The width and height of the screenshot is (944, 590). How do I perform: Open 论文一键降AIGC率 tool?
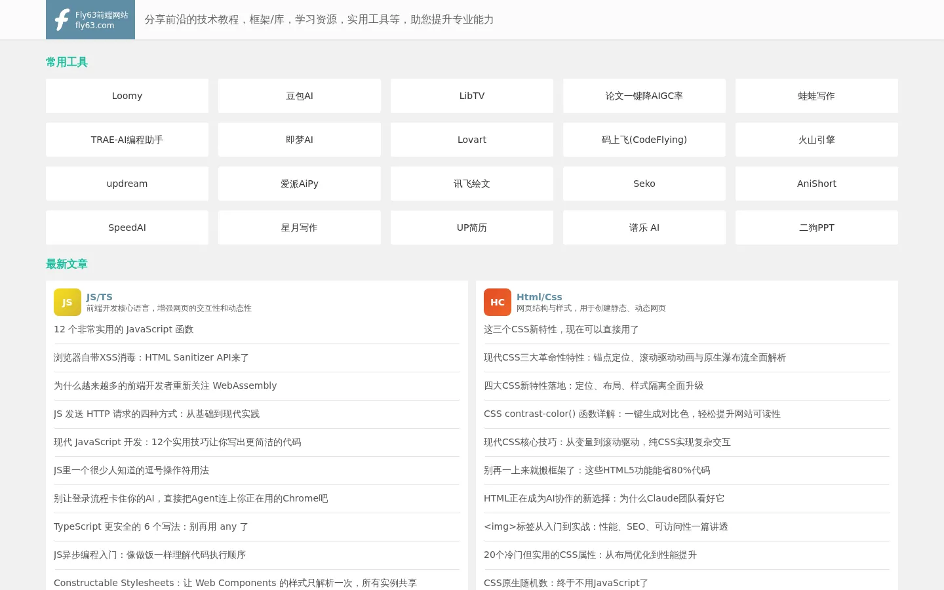644,96
